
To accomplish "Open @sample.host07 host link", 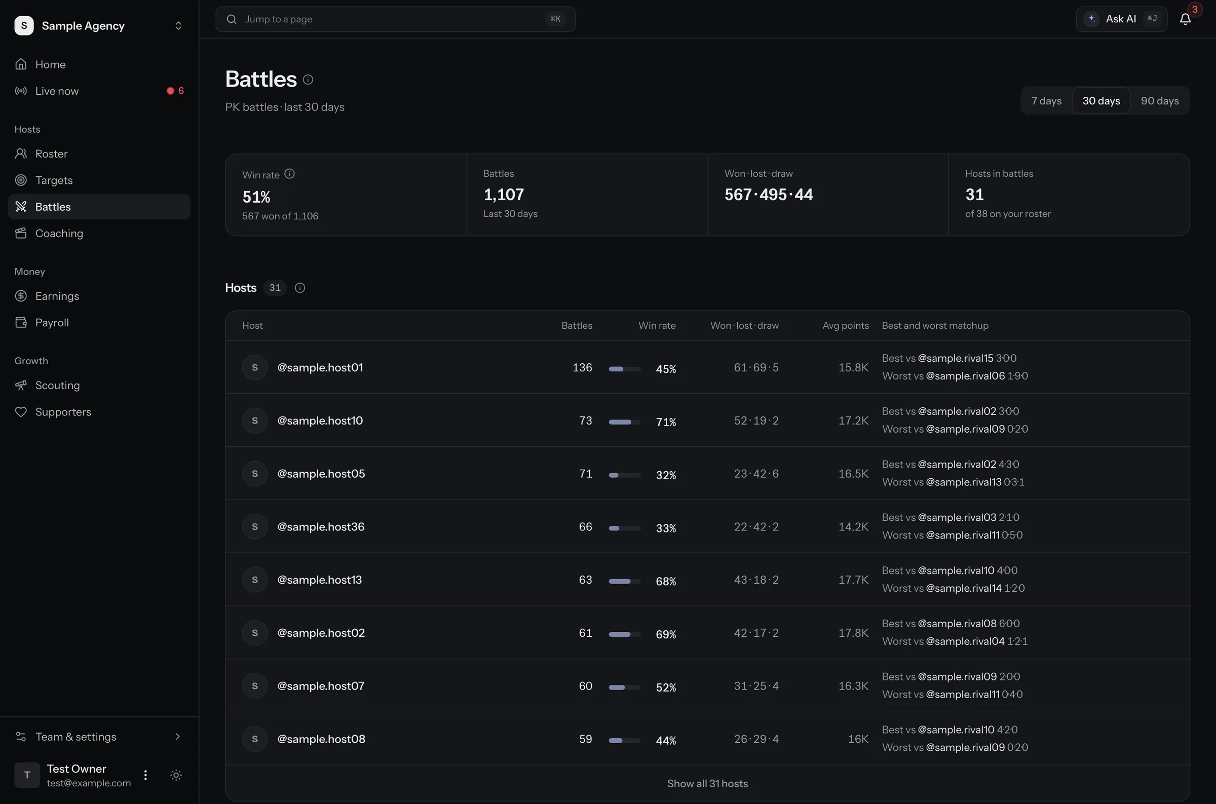I will pos(321,686).
